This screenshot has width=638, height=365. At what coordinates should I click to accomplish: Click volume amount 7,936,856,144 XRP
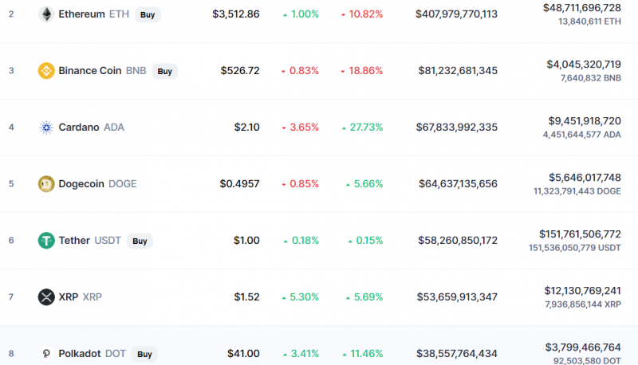point(583,304)
